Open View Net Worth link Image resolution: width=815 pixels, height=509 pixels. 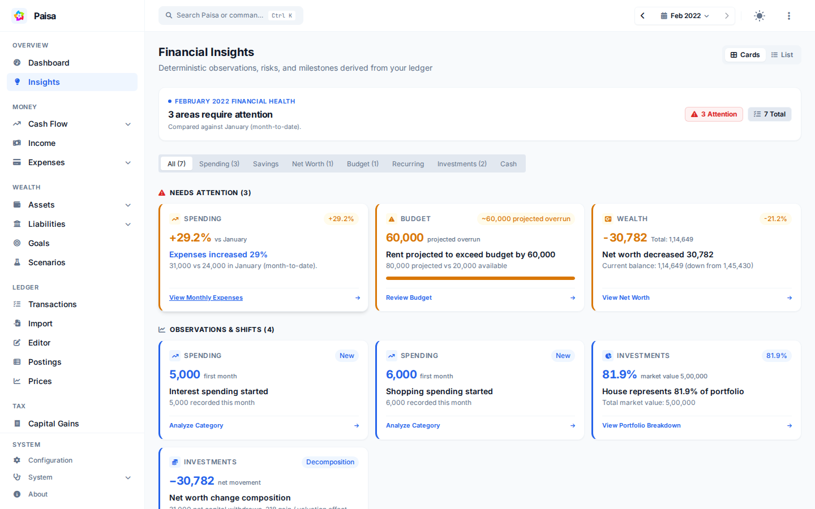[626, 297]
